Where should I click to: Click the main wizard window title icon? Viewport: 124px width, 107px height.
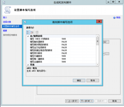(4, 2)
